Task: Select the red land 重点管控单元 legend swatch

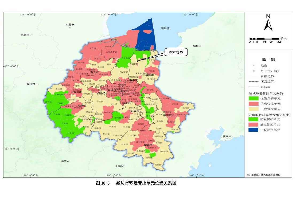Action: pos(254,104)
